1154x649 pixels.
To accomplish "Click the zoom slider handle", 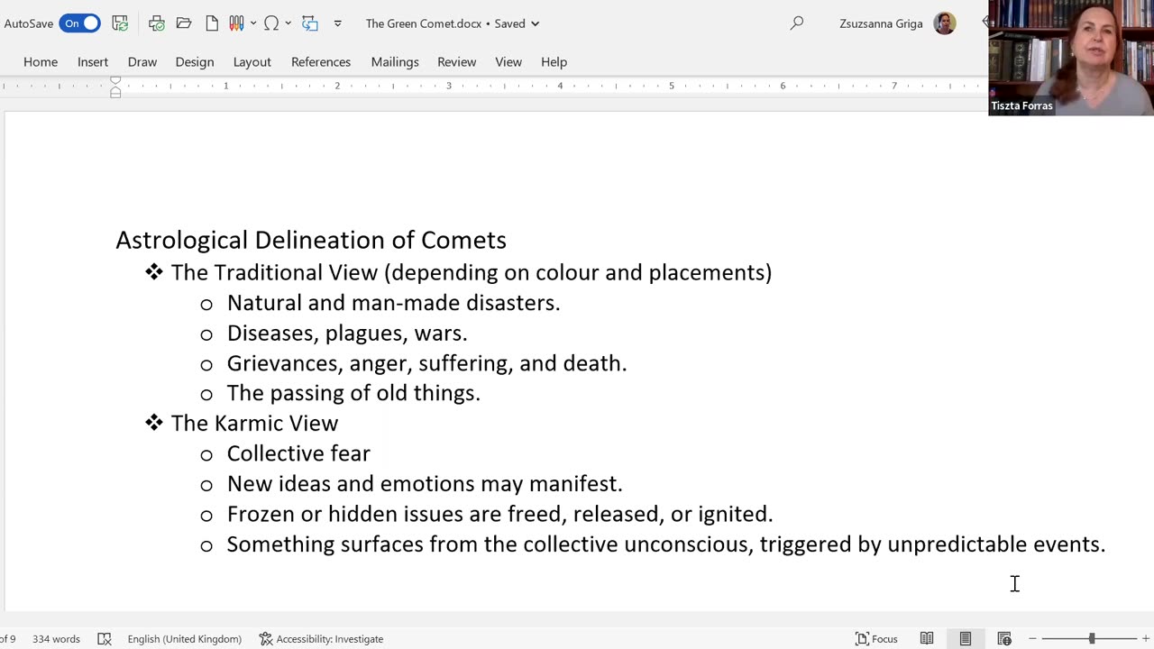I will coord(1092,639).
